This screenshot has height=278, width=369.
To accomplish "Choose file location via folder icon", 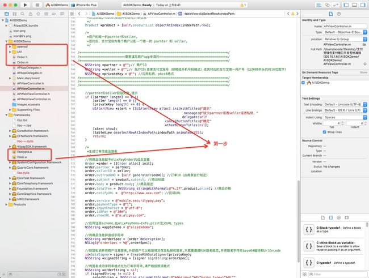I will [364, 44].
